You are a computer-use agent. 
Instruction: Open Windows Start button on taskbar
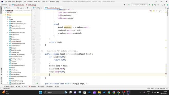41,92
